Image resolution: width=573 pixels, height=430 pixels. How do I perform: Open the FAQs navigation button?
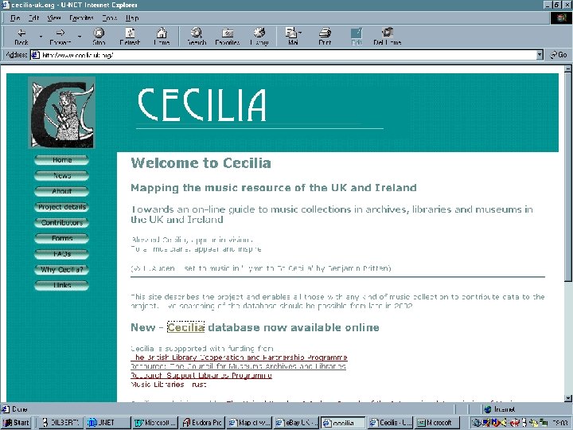click(x=62, y=254)
